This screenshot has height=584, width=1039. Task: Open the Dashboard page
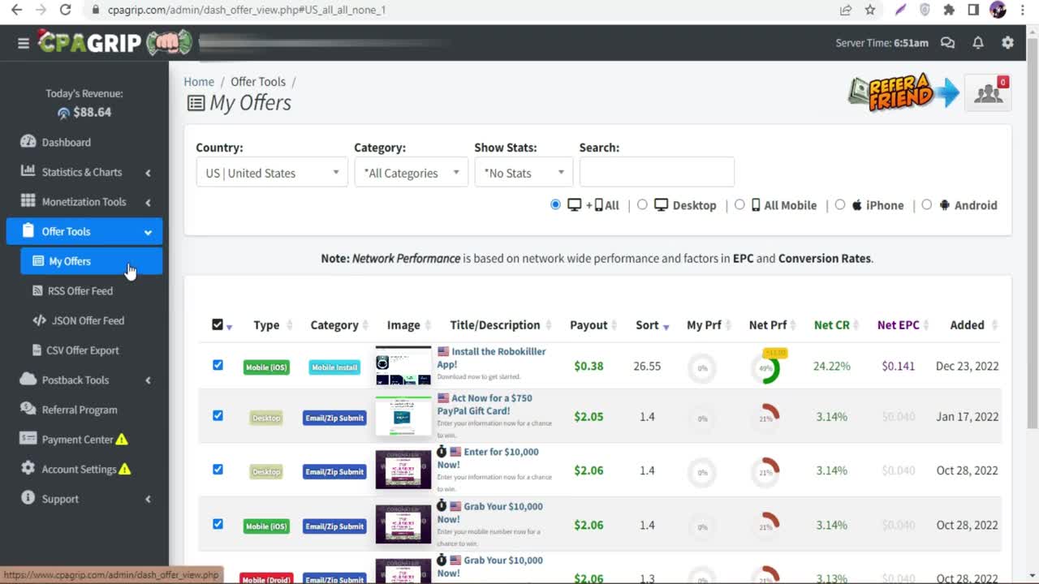[x=67, y=142]
